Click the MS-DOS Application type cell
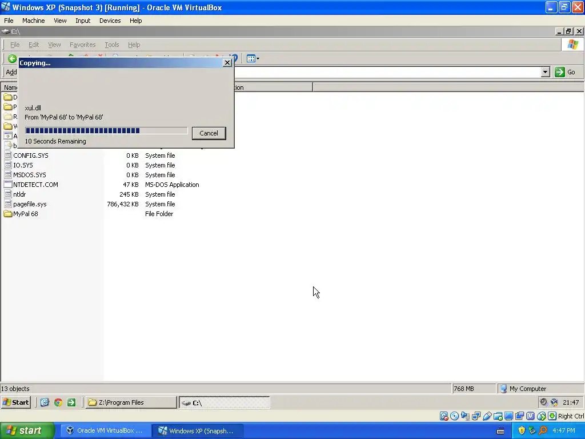585x439 pixels. click(172, 185)
